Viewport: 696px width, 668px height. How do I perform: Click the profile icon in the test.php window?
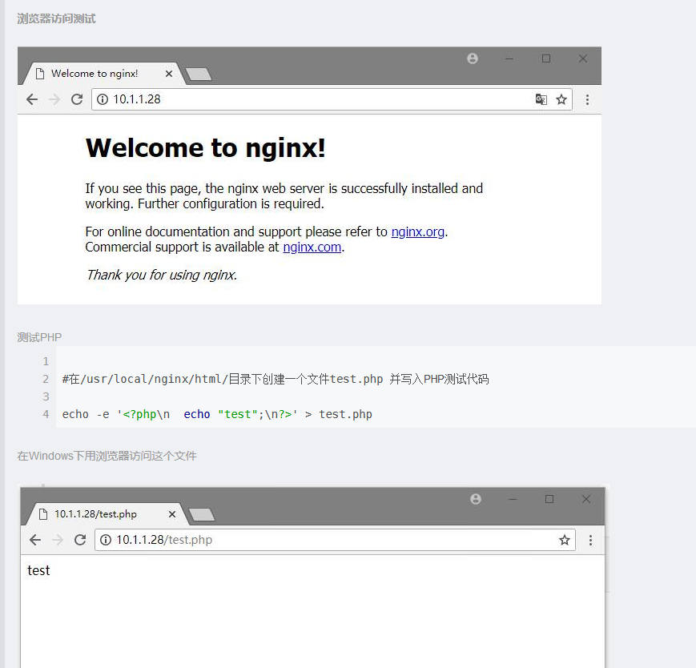click(476, 499)
